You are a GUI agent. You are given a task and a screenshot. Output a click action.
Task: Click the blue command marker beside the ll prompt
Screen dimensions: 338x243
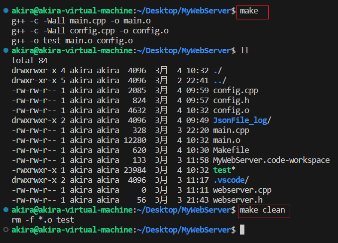5,51
